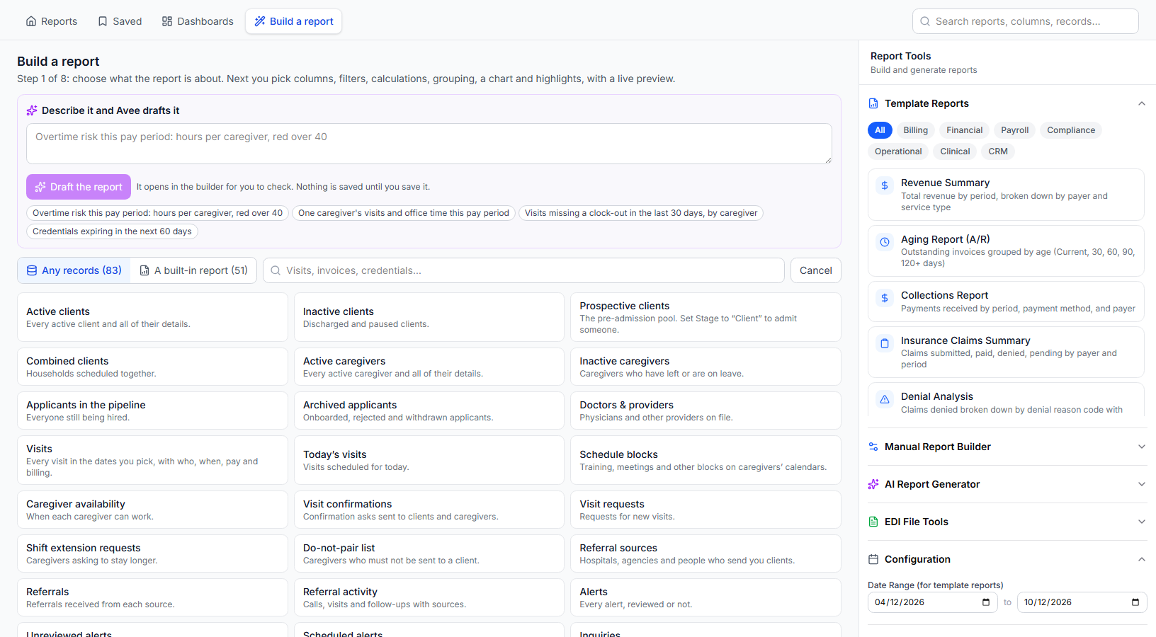This screenshot has width=1156, height=637.
Task: Choose the Referral sources record card
Action: click(x=705, y=553)
